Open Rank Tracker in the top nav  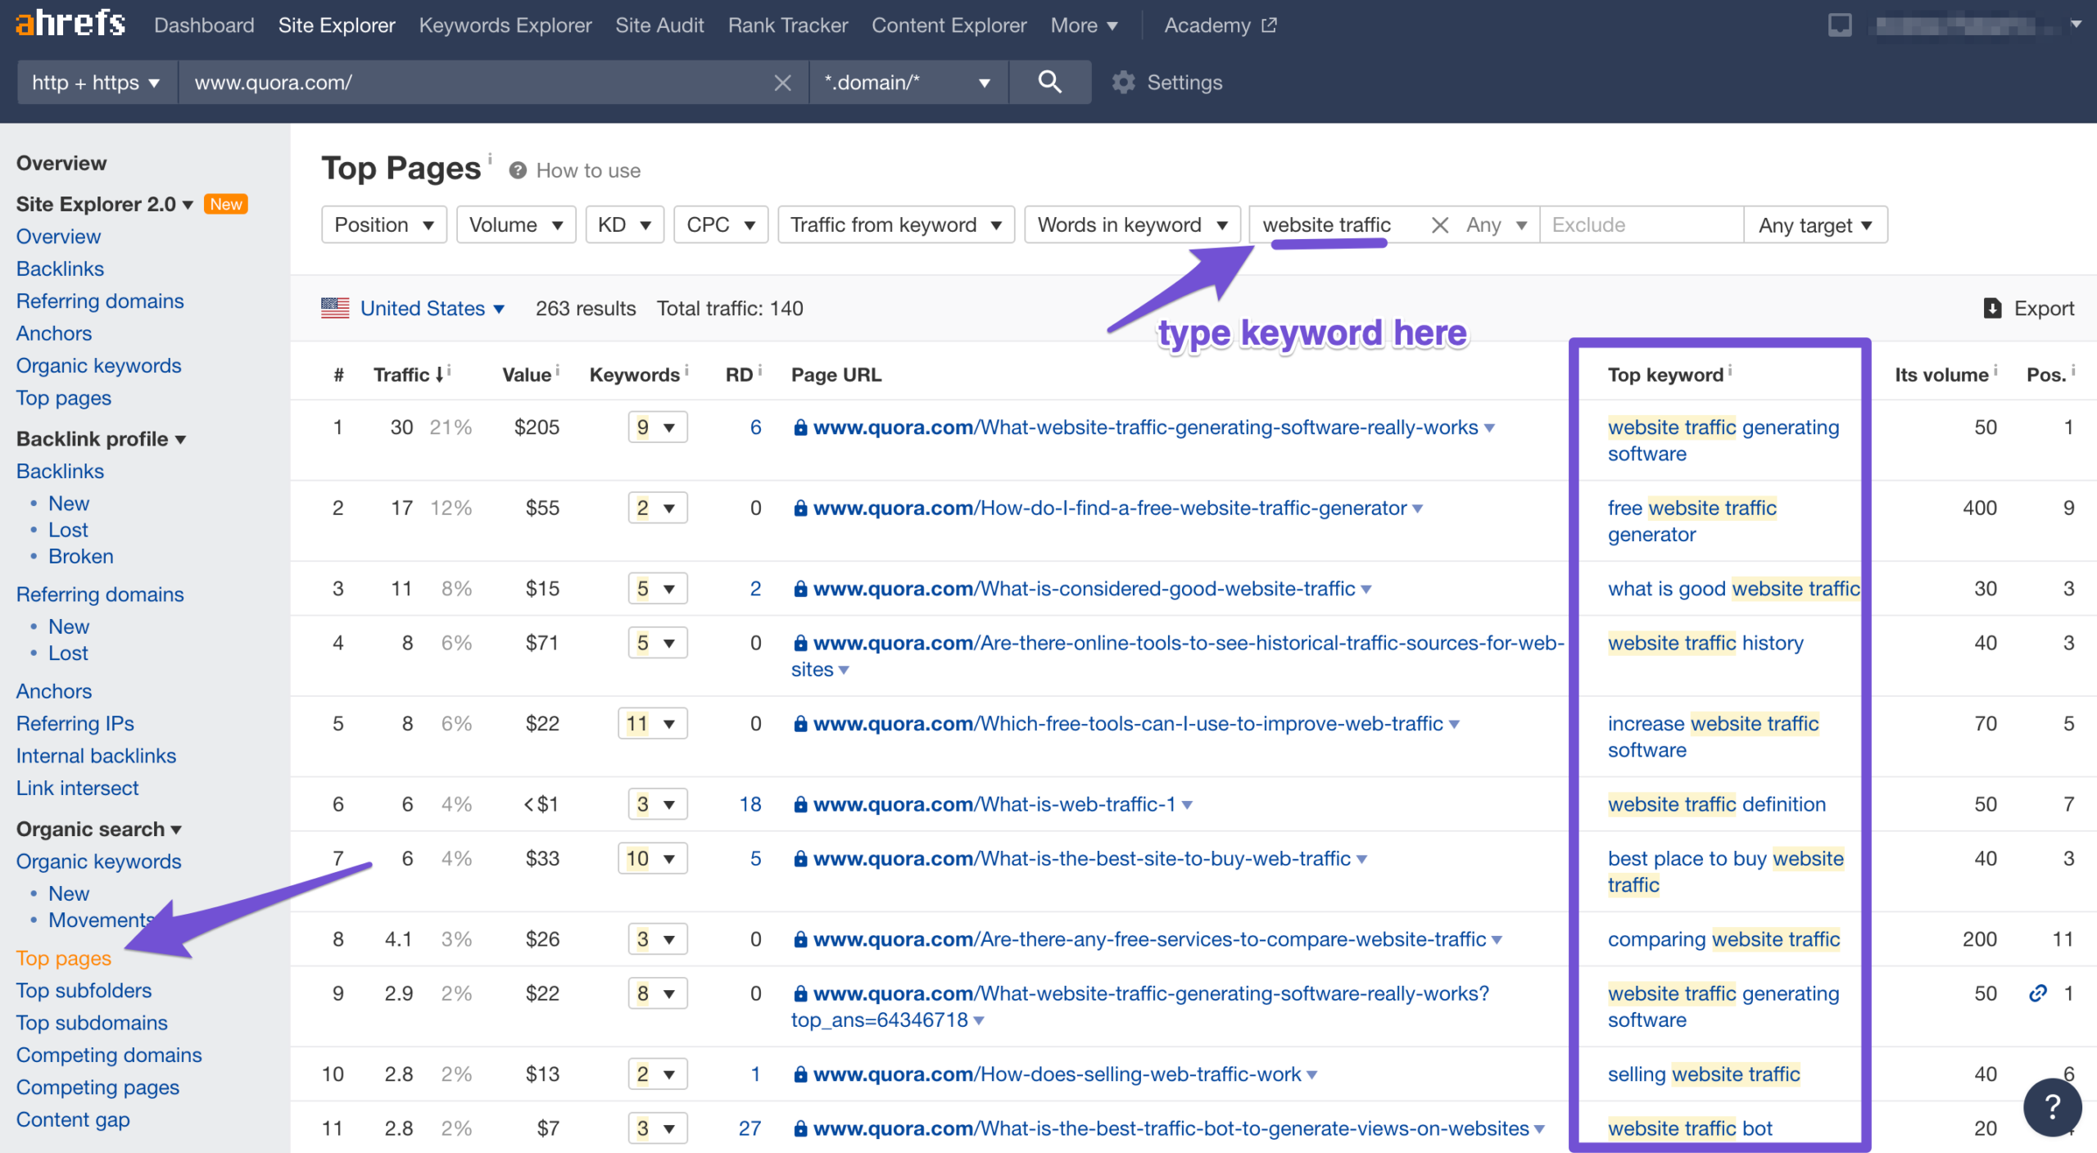point(788,25)
